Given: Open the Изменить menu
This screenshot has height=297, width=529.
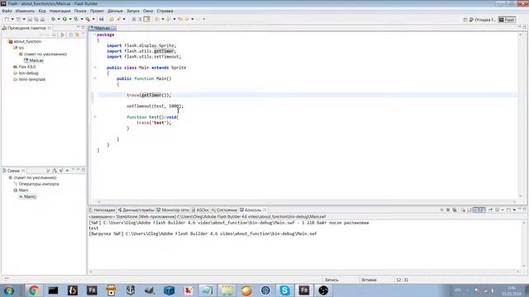Looking at the screenshot, I should point(25,11).
